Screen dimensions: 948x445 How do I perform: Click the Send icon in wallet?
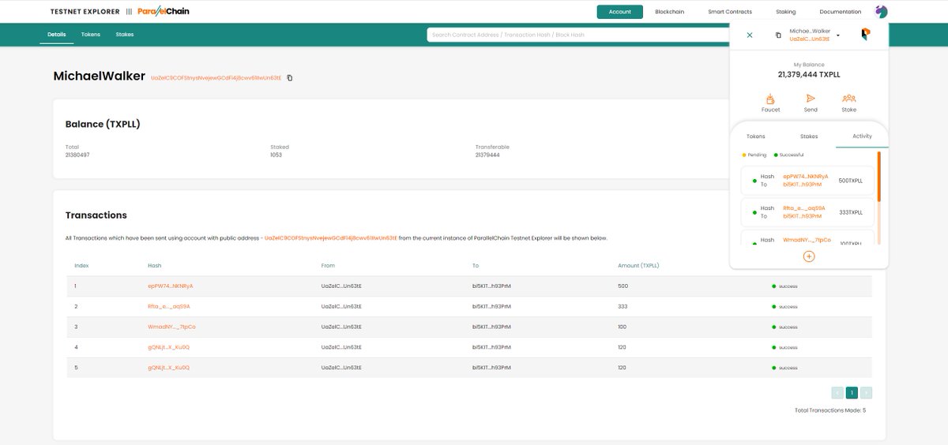[x=811, y=99]
